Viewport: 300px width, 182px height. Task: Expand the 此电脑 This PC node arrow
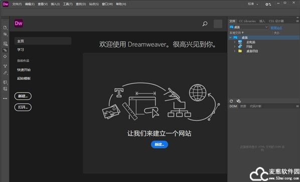pyautogui.click(x=235, y=42)
